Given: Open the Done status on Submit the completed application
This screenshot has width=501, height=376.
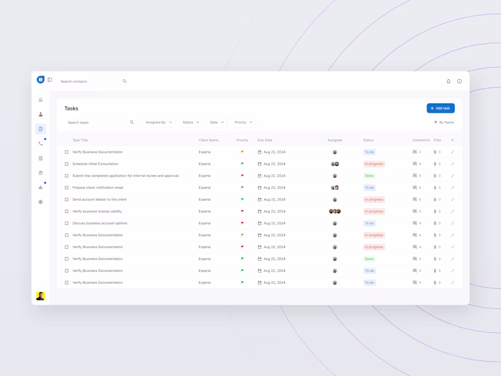Looking at the screenshot, I should 369,176.
